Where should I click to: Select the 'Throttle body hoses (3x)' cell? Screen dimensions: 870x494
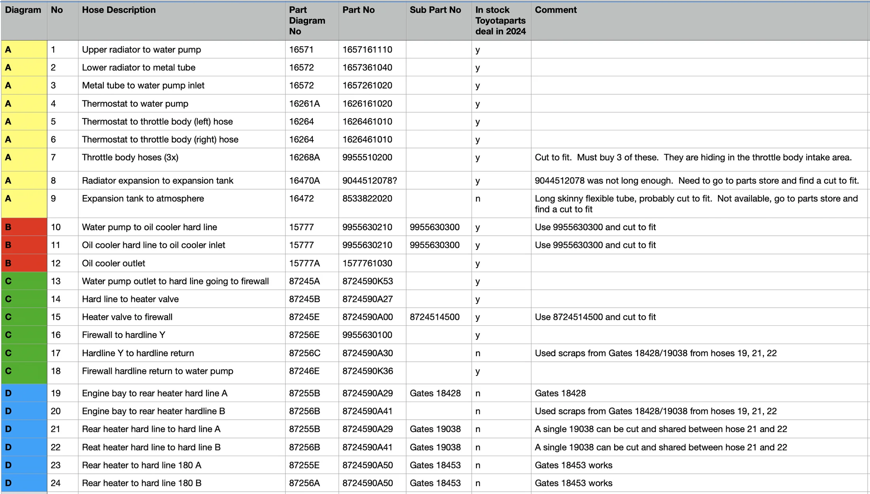click(x=130, y=158)
